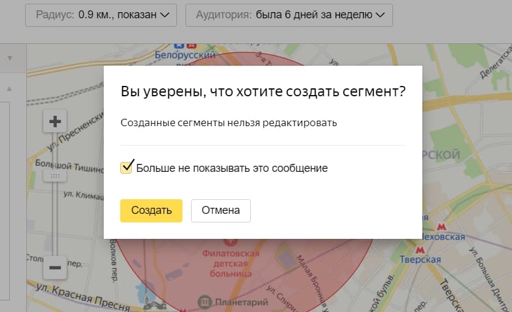Click the Делегатская street label
The image size is (512, 312).
[x=496, y=62]
